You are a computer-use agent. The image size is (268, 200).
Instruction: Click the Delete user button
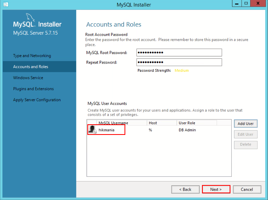click(x=245, y=145)
